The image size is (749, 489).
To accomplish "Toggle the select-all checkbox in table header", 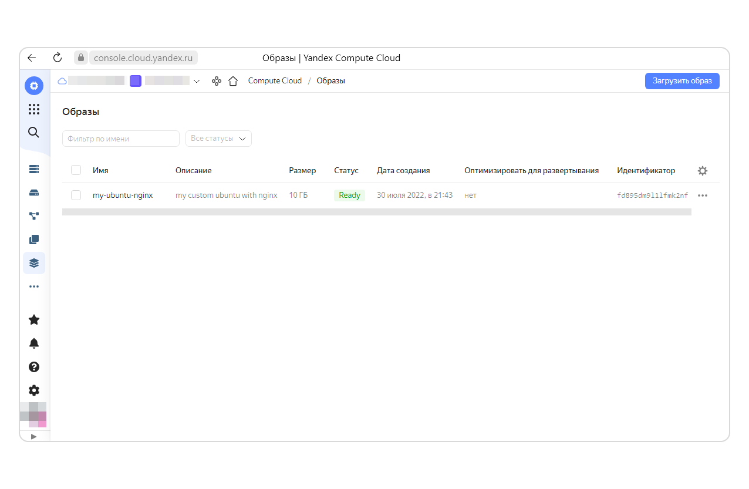I will tap(76, 170).
